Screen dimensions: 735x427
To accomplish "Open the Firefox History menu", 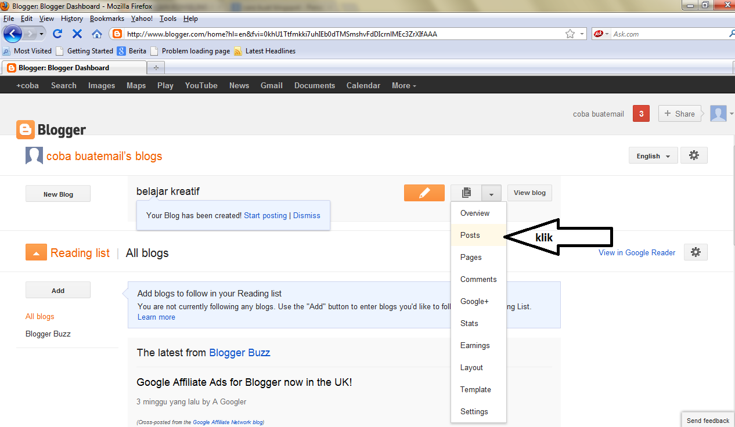I will point(71,19).
